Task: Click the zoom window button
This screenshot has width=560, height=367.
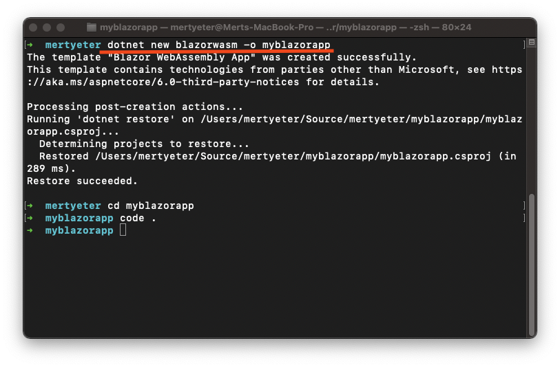Action: tap(61, 27)
